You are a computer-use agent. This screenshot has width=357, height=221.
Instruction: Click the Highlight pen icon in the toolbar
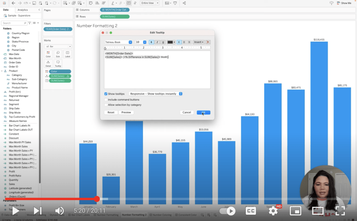(113, 3)
